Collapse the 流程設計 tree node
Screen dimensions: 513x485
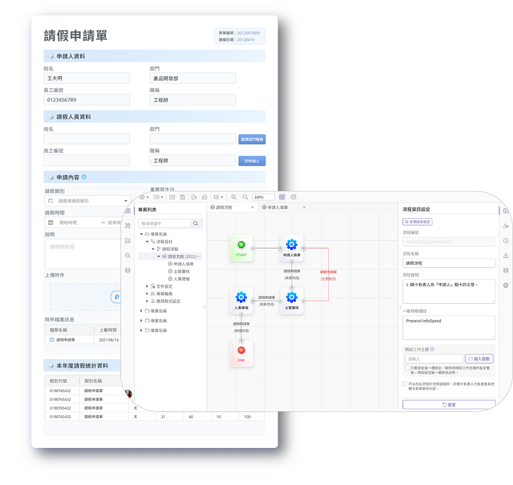pyautogui.click(x=147, y=241)
